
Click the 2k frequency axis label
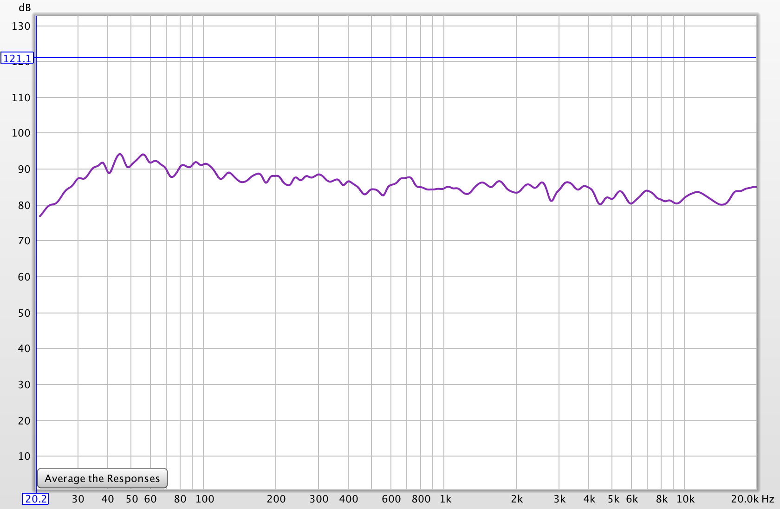[517, 499]
